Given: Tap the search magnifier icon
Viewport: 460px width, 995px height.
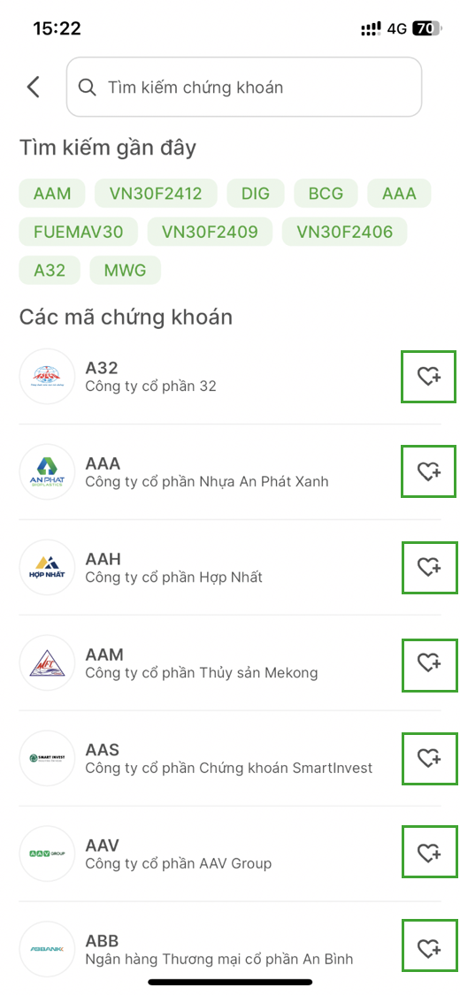Looking at the screenshot, I should click(x=87, y=87).
